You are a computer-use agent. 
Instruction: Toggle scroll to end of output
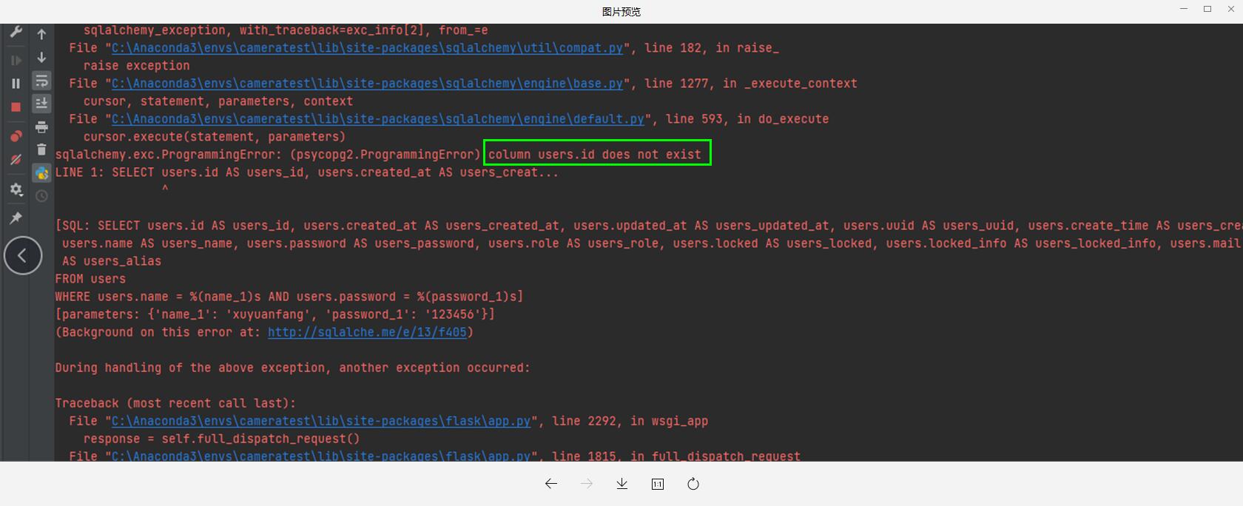(41, 104)
